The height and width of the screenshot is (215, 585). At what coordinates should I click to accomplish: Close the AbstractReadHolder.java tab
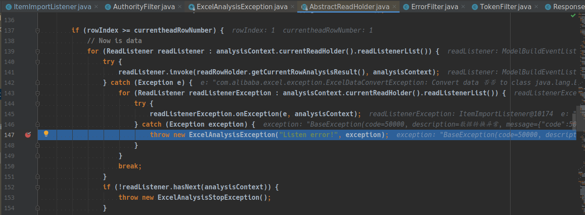coord(394,7)
